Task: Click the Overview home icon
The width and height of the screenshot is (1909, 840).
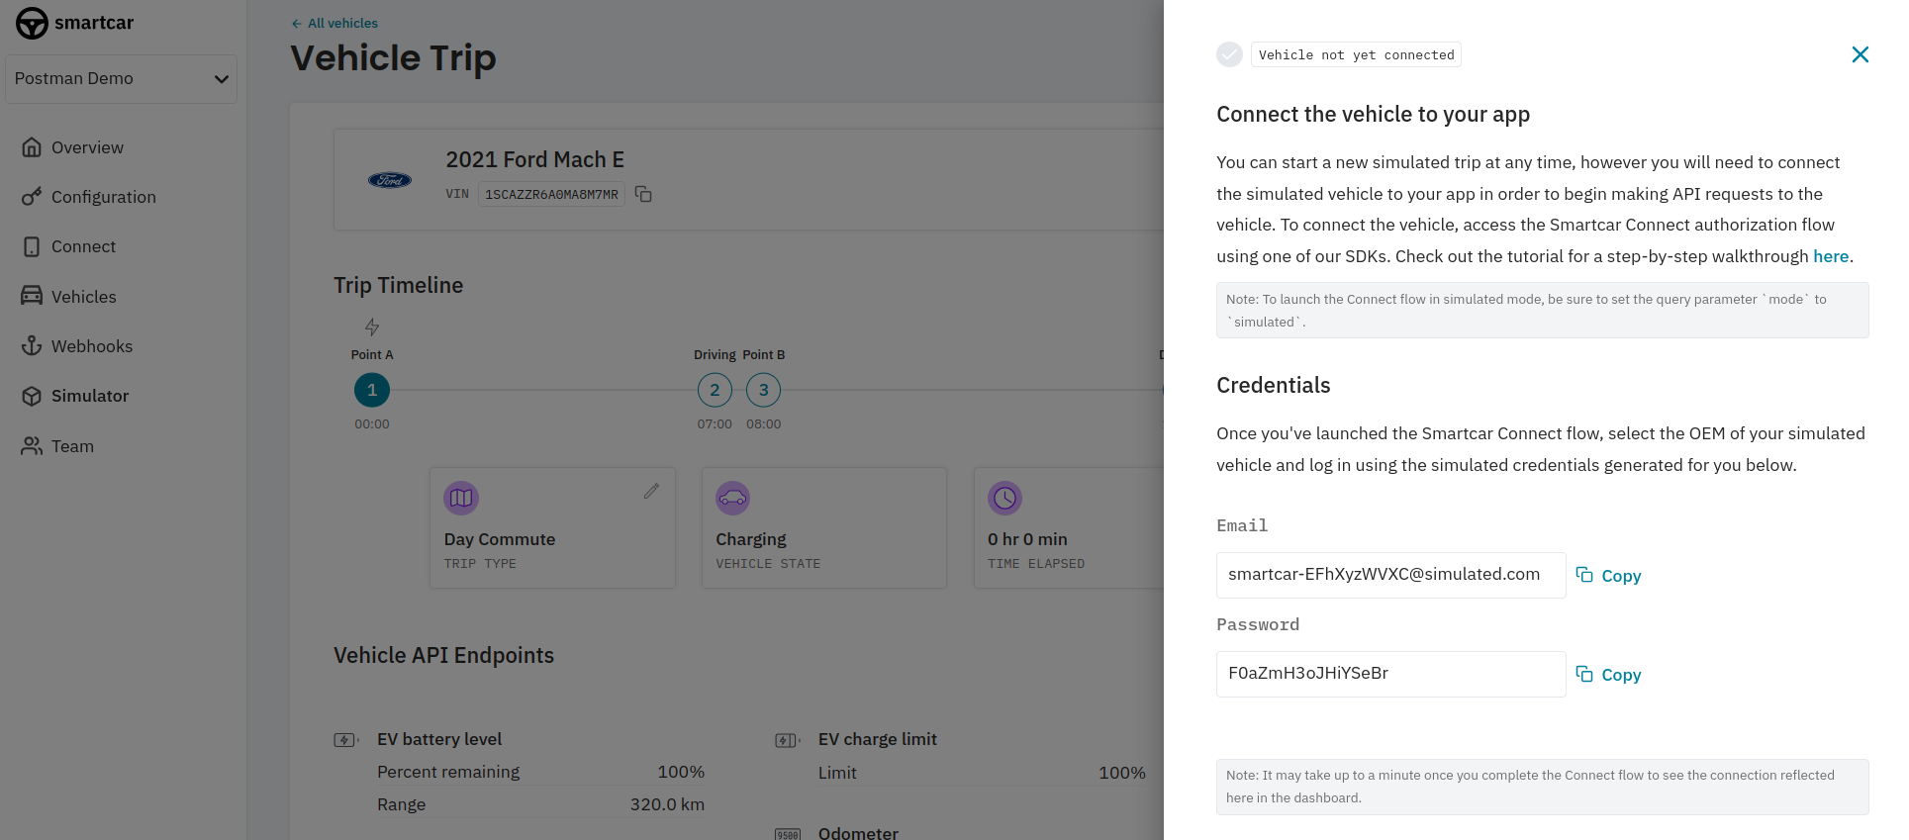Action: point(32,147)
